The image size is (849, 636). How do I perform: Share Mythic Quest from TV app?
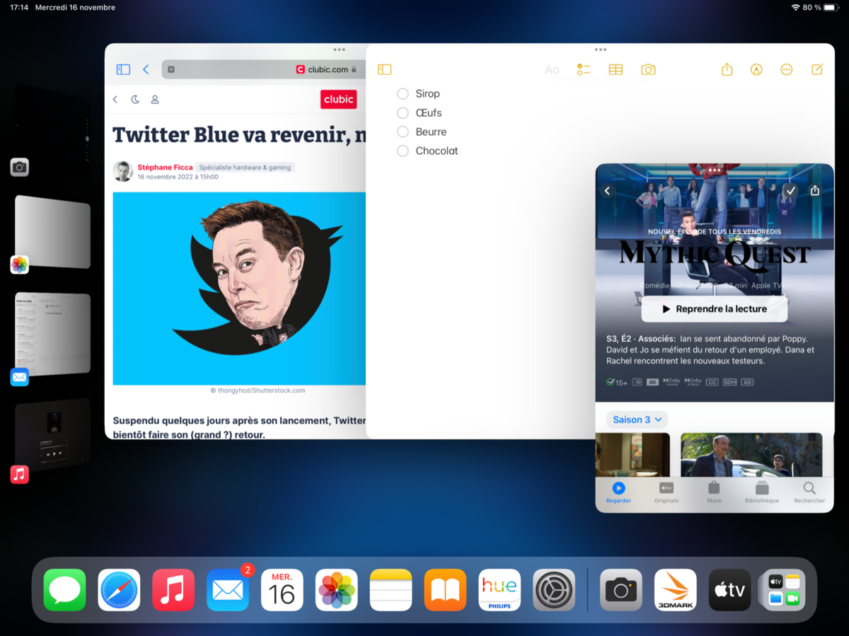[x=815, y=190]
